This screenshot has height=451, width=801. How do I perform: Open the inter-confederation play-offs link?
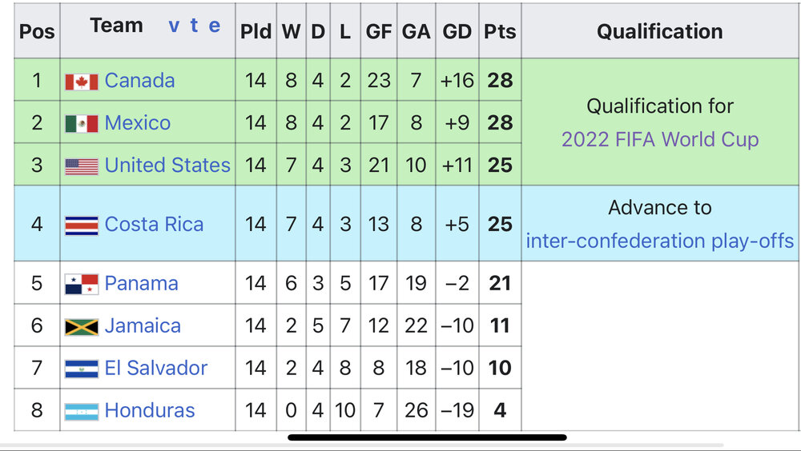[660, 241]
